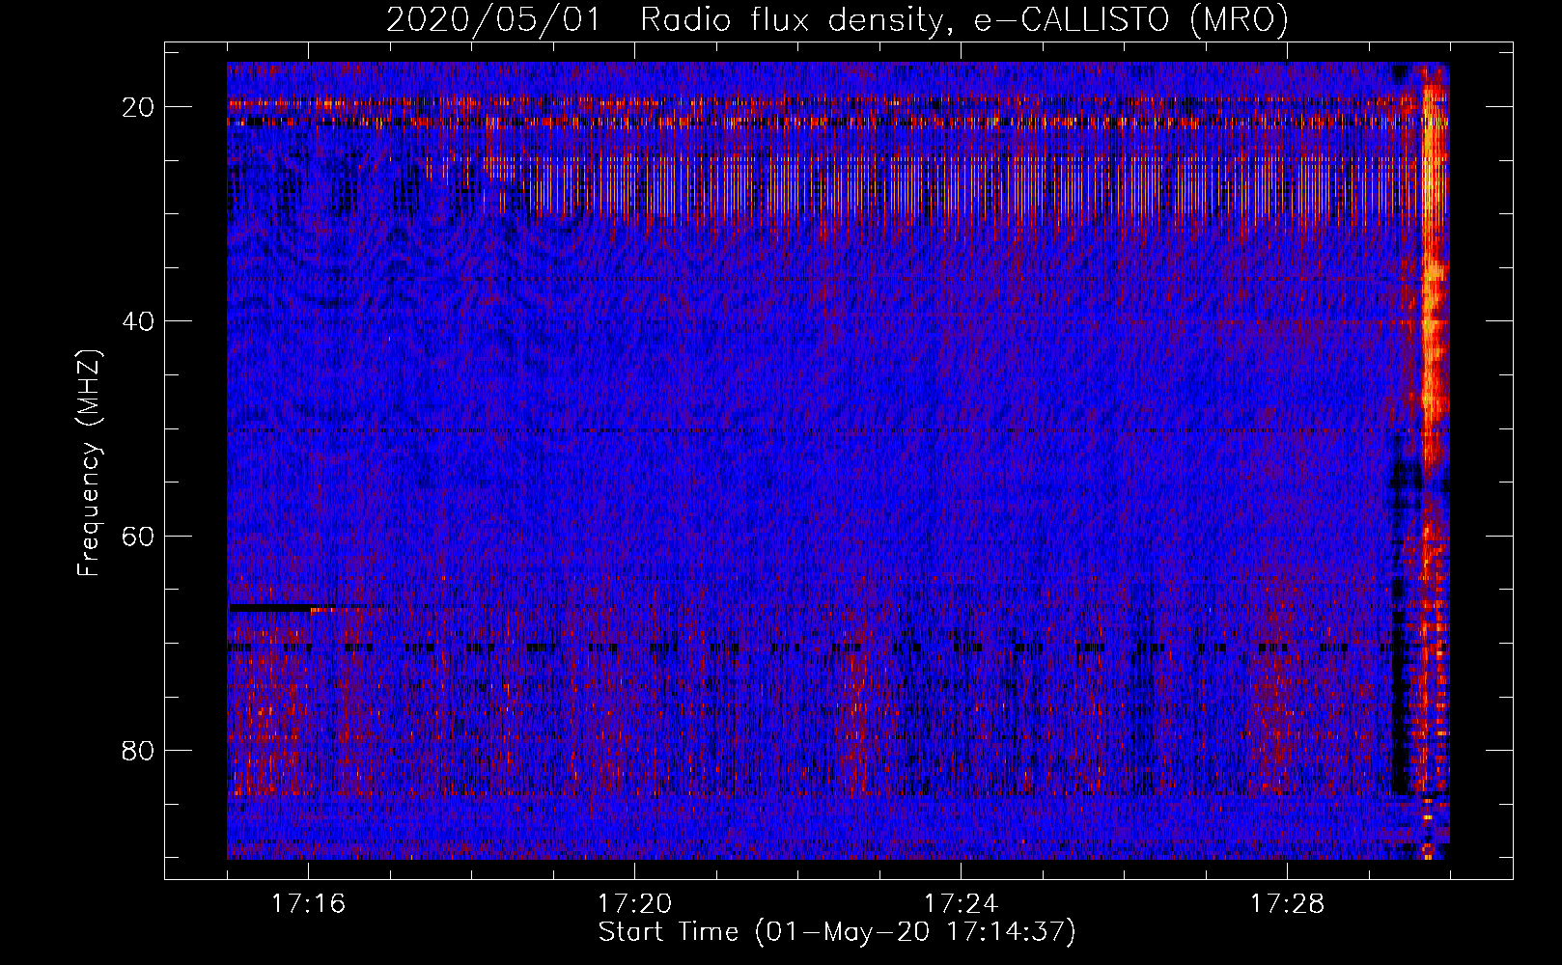Screen dimensions: 1562x965
Task: Select the 17:16 time tick label
Action: click(308, 904)
